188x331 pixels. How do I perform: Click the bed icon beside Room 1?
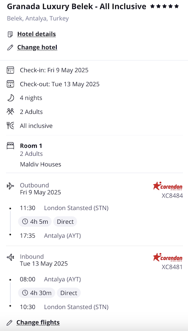(x=10, y=146)
